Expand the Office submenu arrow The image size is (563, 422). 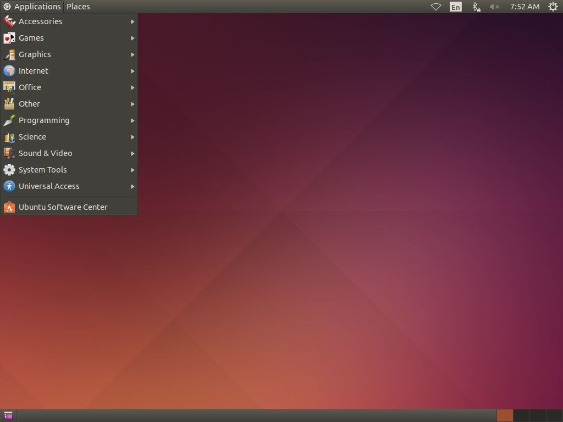(x=133, y=87)
